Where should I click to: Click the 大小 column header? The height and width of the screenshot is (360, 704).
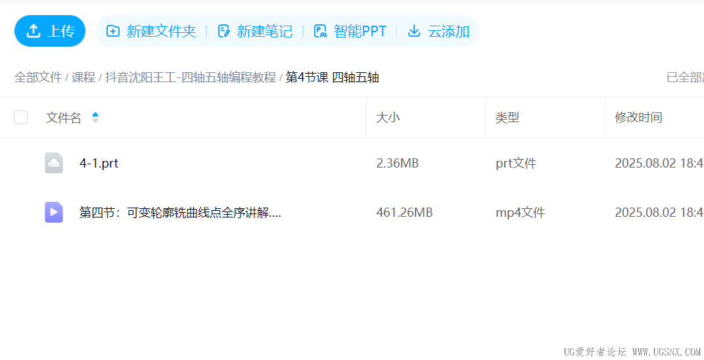(x=388, y=118)
